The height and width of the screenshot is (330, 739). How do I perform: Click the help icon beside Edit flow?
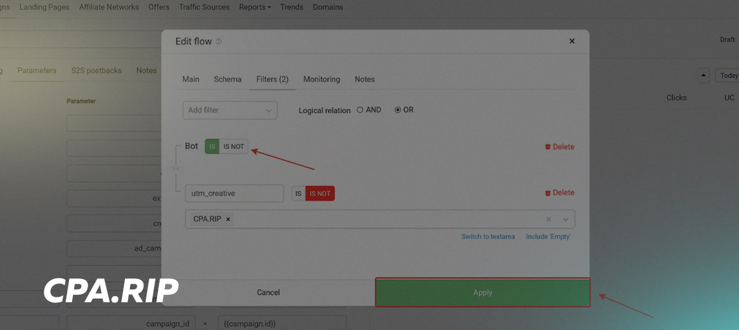click(x=219, y=42)
